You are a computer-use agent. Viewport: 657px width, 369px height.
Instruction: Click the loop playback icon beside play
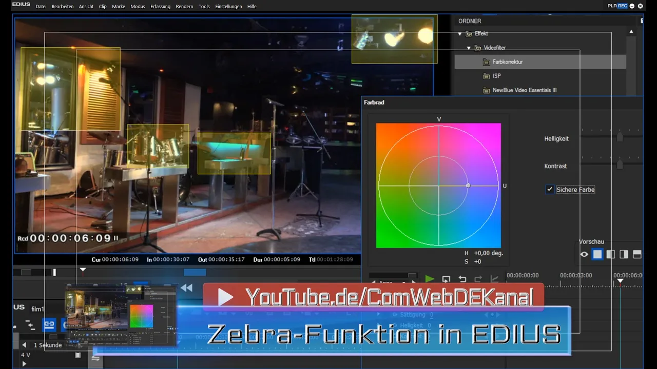[446, 279]
